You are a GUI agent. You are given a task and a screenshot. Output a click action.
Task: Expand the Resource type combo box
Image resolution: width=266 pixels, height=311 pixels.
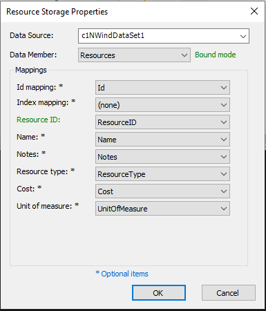point(162,174)
